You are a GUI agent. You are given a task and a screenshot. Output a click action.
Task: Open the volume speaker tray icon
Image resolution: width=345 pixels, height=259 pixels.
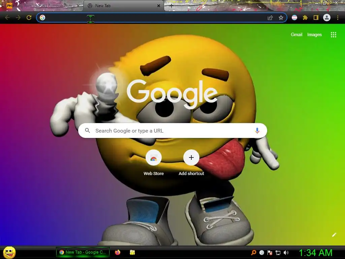pyautogui.click(x=286, y=253)
